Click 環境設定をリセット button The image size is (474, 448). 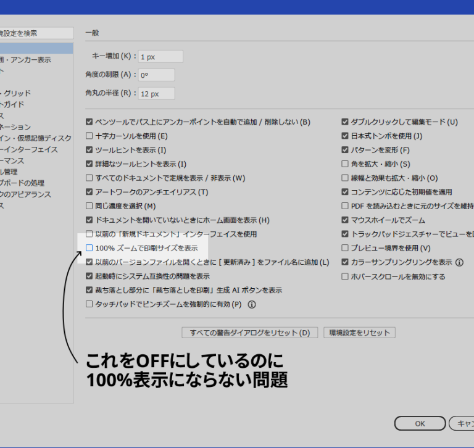point(359,333)
